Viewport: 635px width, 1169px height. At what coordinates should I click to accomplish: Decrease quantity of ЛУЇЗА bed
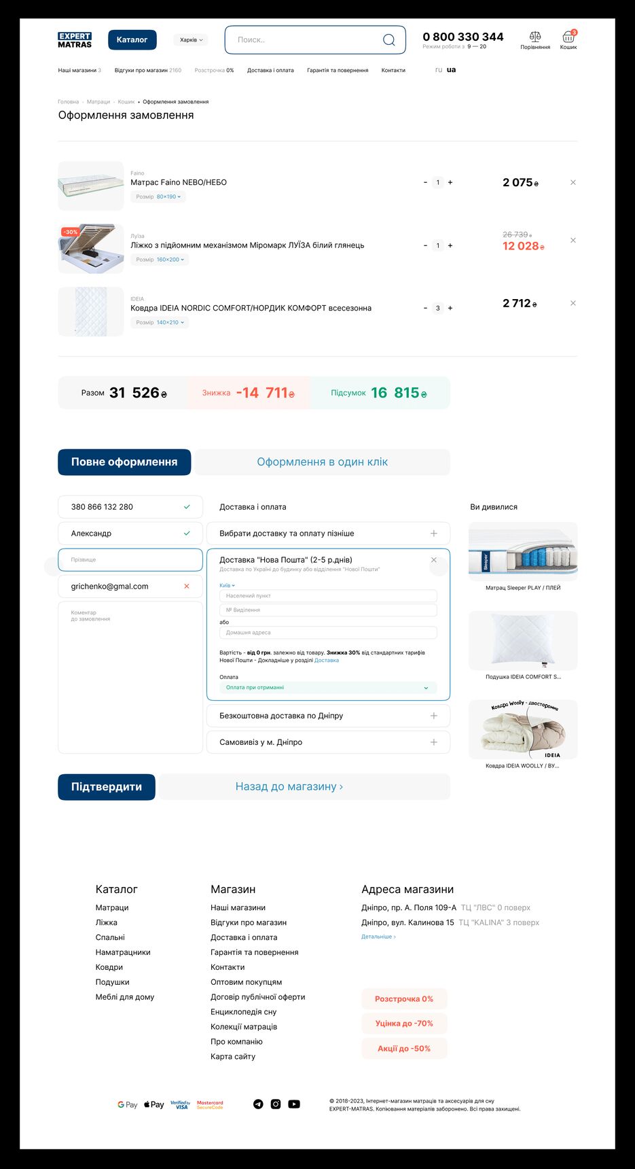click(x=425, y=245)
